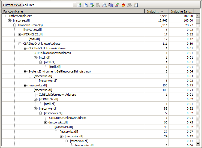Image resolution: width=202 pixels, height=148 pixels.
Task: Collapse the [mscorwks.dll] node with 72 samples
Action: 40,113
